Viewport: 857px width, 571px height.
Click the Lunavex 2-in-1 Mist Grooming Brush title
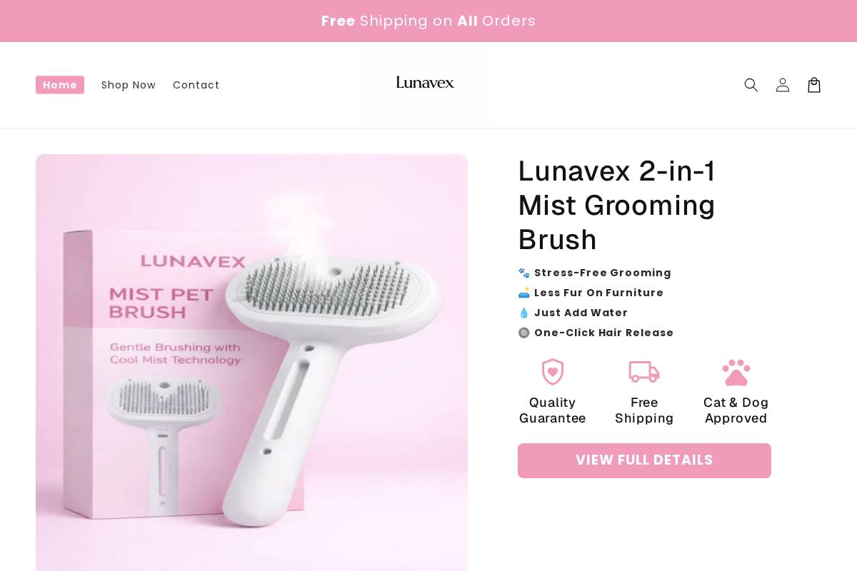click(x=617, y=205)
